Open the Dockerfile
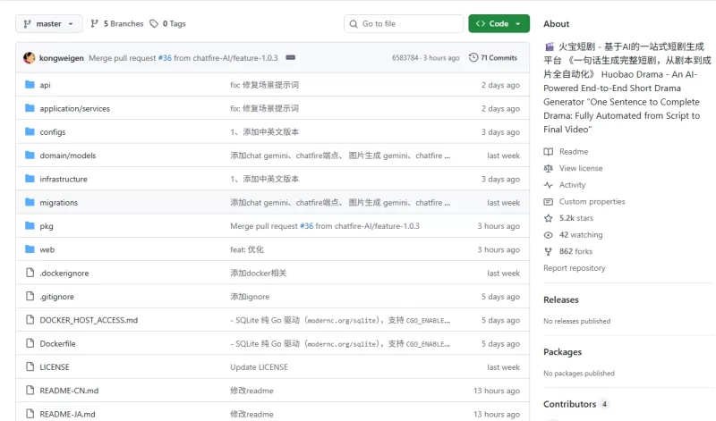This screenshot has width=716, height=421. pos(57,344)
